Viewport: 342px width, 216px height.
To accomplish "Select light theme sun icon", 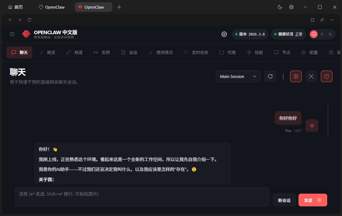I will tap(322, 34).
